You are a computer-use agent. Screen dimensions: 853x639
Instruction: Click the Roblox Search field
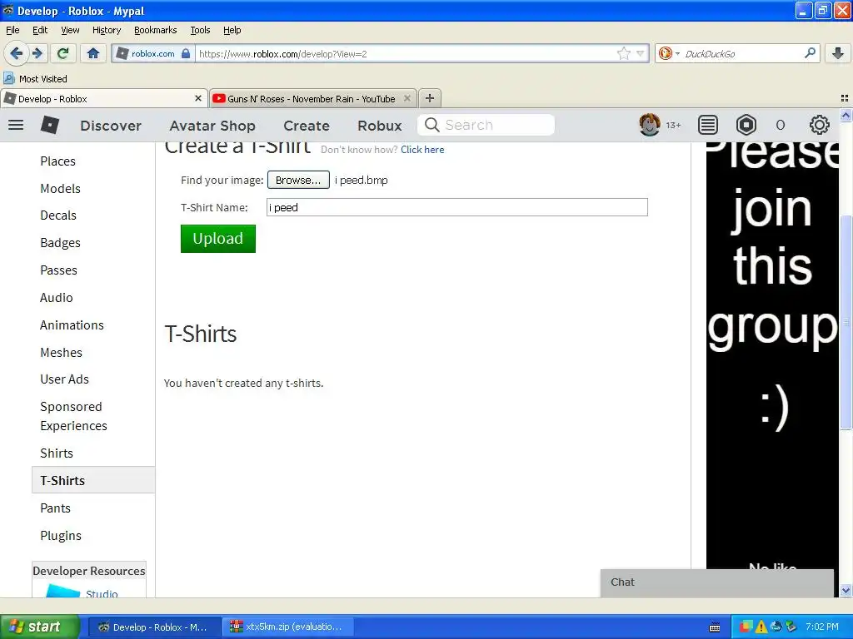tap(486, 125)
